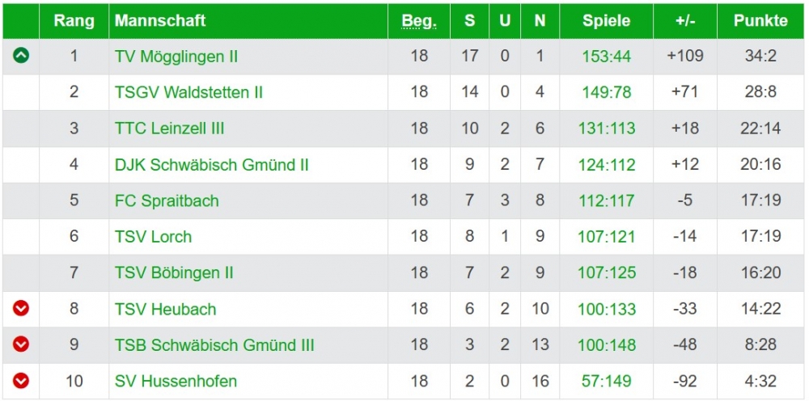Click the 100:133 games score link
809x401 pixels.
(x=606, y=309)
